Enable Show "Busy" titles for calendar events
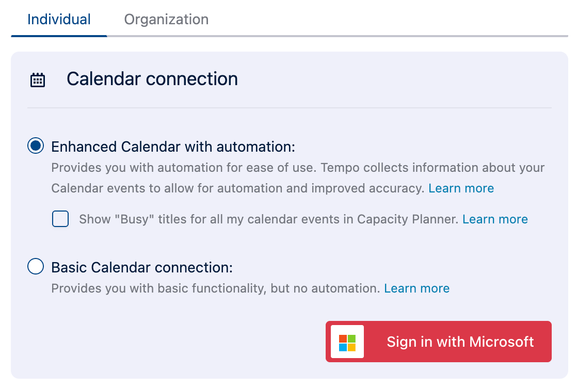577x388 pixels. click(x=60, y=219)
